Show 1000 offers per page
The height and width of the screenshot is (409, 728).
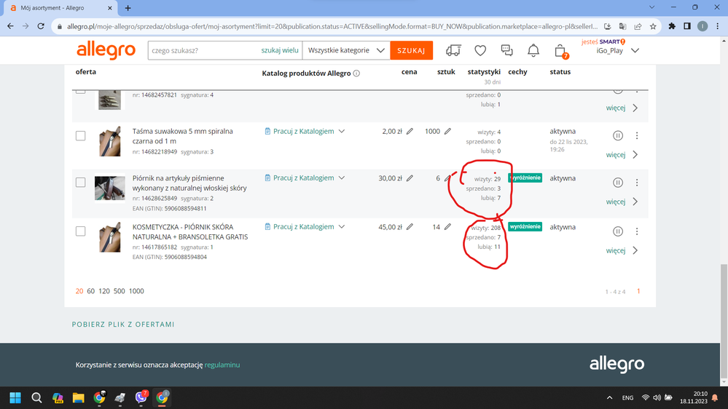pos(136,291)
